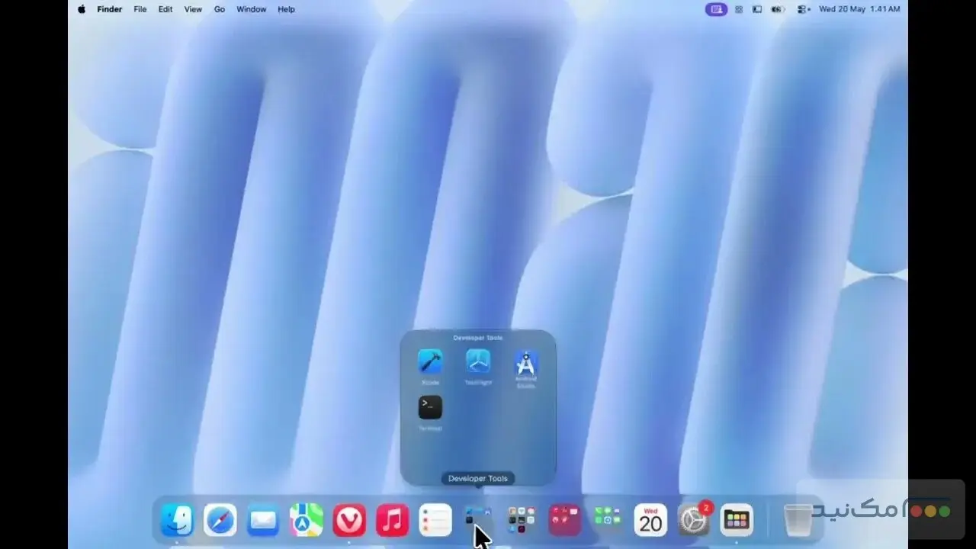Open Control Center from menu bar
This screenshot has height=549, width=976.
[803, 9]
